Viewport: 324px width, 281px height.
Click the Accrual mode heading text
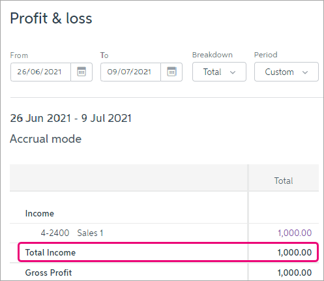tap(46, 139)
